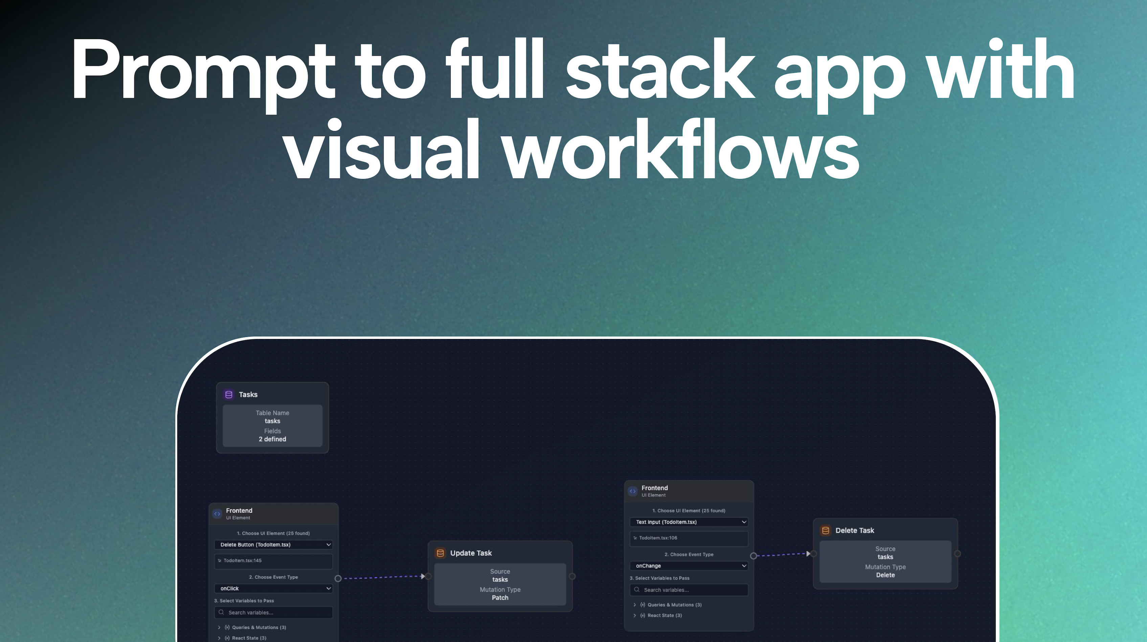Open the Delete Button (TodoItem.tsx) dropdown
The height and width of the screenshot is (642, 1147).
pyautogui.click(x=273, y=545)
